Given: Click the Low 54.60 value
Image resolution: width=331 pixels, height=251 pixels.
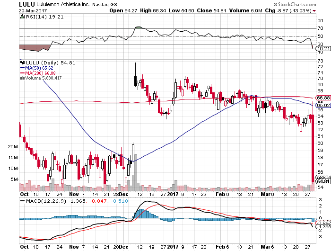Looking at the screenshot, I should 181,10.
